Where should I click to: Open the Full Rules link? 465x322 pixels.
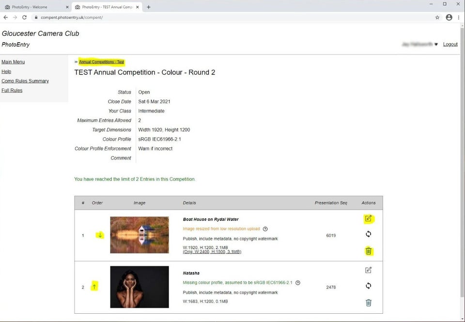(x=12, y=90)
